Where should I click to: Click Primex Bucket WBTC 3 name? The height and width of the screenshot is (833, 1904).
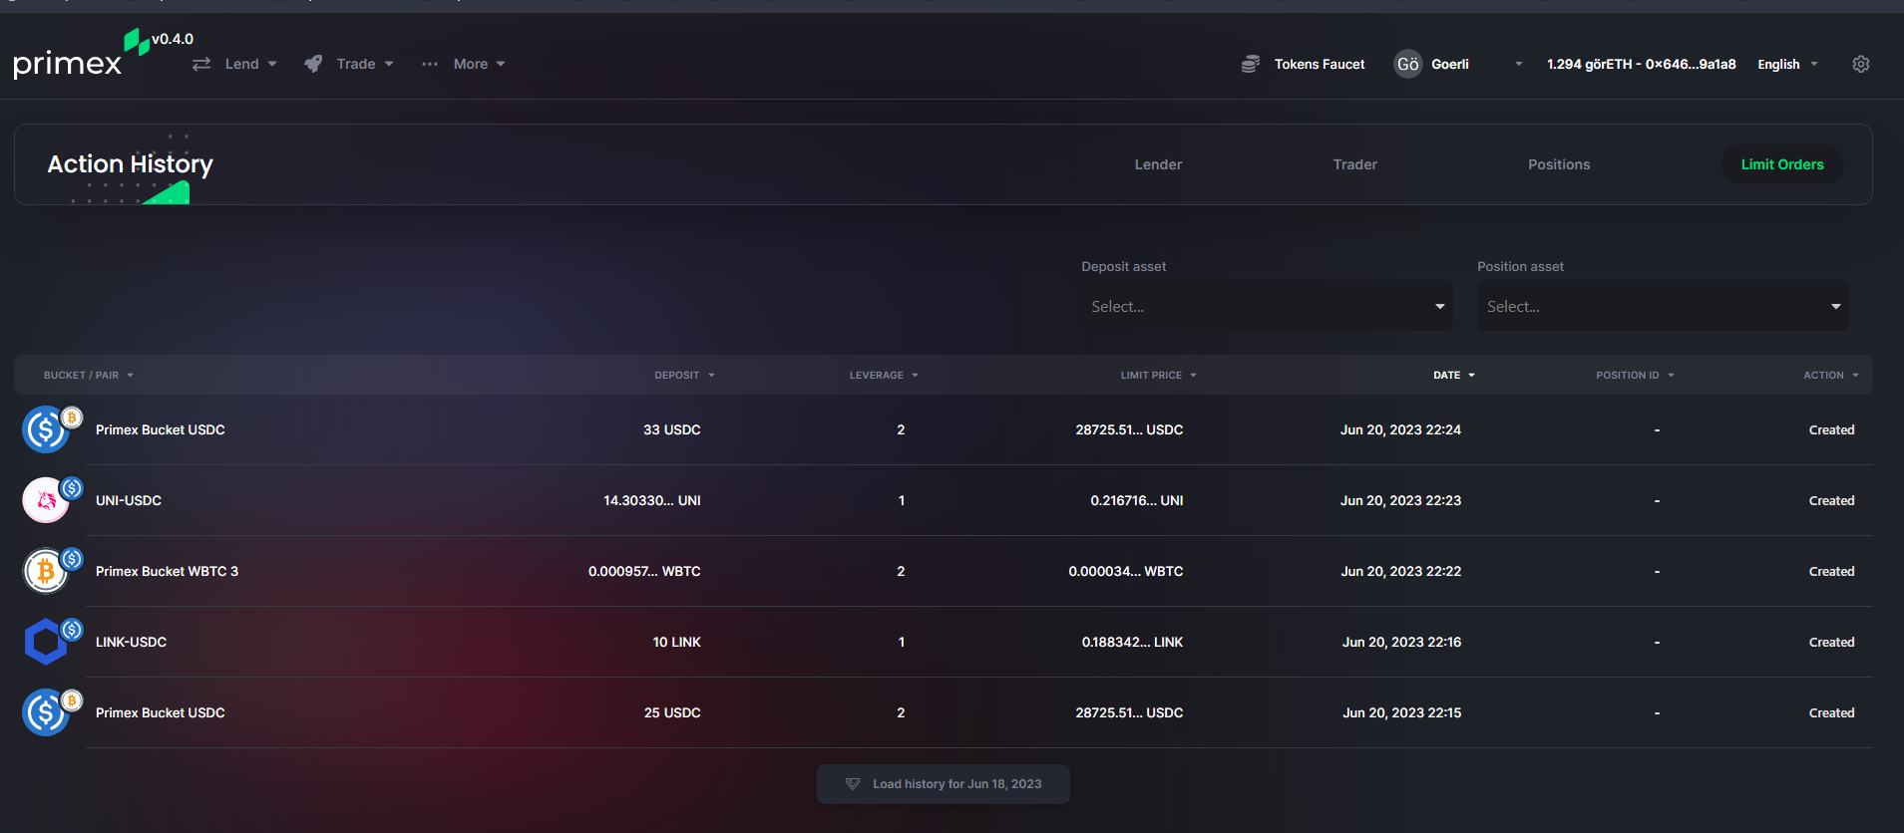tap(167, 571)
